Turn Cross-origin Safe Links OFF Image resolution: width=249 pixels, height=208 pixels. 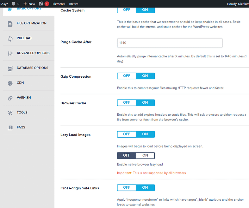[127, 188]
